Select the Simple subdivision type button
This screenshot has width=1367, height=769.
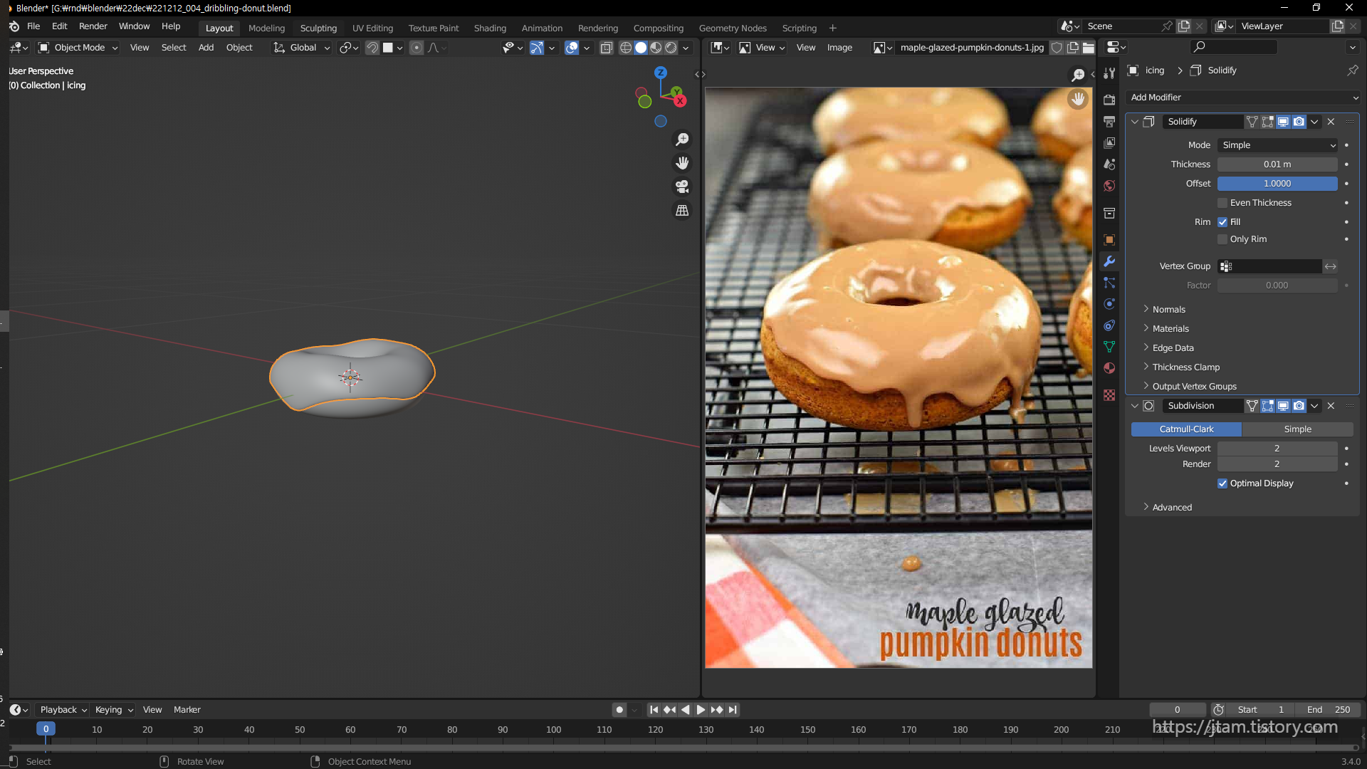coord(1297,429)
